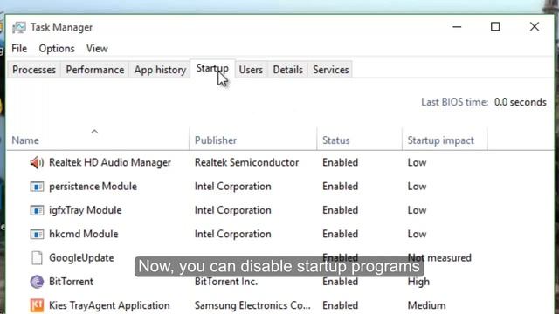Click Medium startup impact for Kies TrayAgent

click(427, 305)
